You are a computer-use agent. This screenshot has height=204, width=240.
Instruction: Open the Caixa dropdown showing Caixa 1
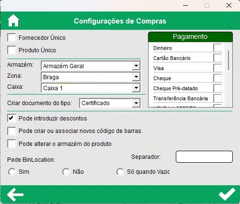pyautogui.click(x=91, y=88)
